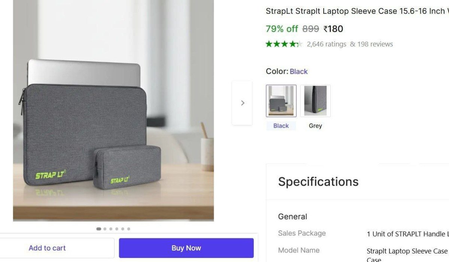Choose the Grey color label
Image resolution: width=449 pixels, height=262 pixels.
(x=315, y=126)
